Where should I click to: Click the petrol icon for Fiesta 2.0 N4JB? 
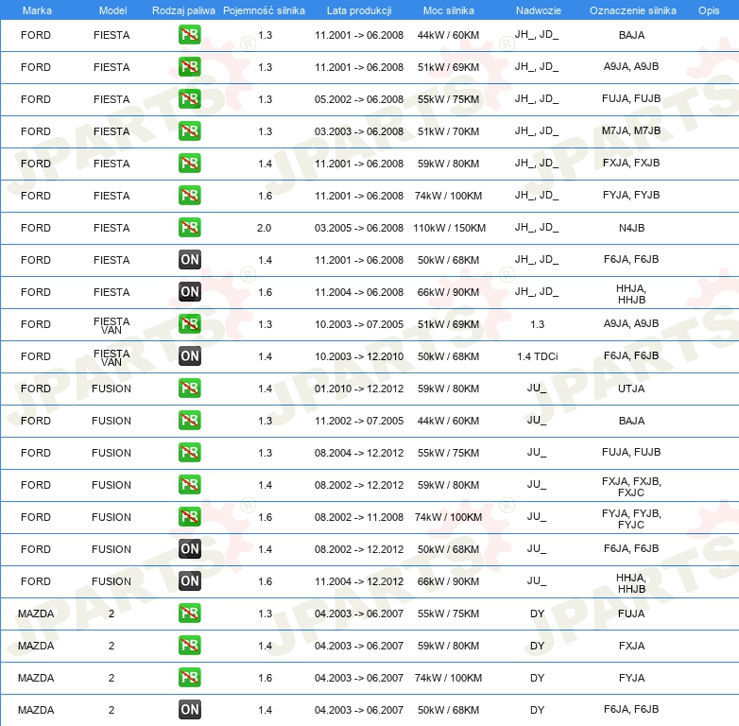coord(189,228)
